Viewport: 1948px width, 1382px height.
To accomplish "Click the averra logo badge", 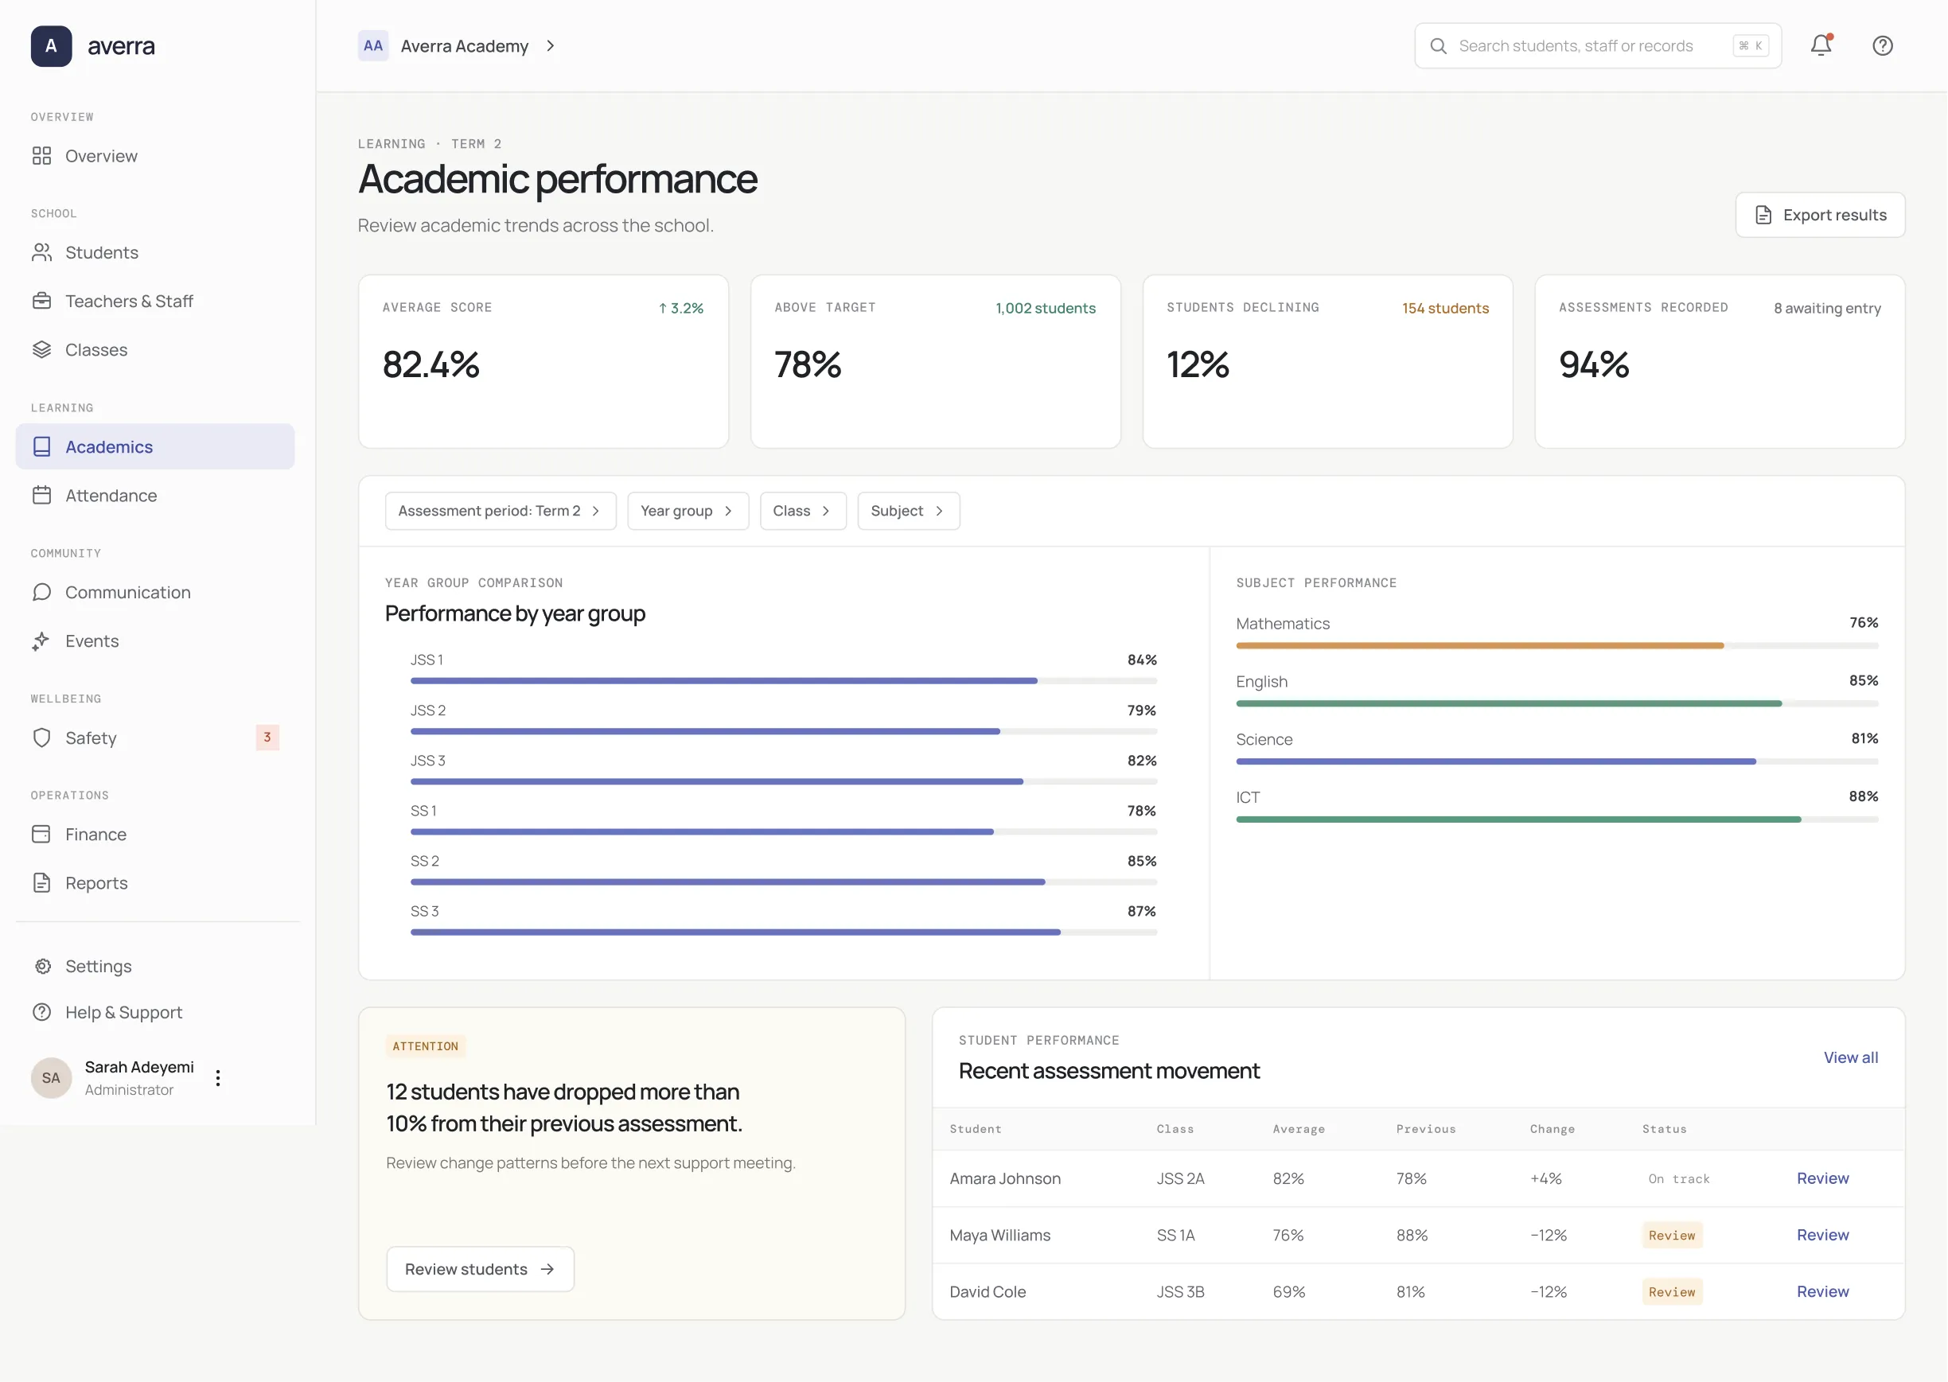I will pyautogui.click(x=51, y=46).
